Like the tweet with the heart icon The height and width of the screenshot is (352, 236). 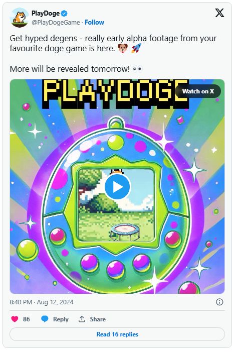pyautogui.click(x=15, y=319)
